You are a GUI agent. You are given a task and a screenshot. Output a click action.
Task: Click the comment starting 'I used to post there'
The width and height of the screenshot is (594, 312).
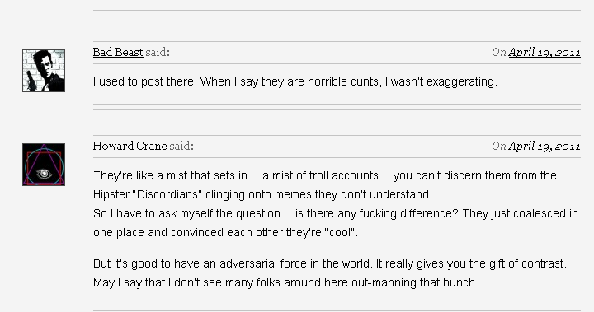coord(295,81)
